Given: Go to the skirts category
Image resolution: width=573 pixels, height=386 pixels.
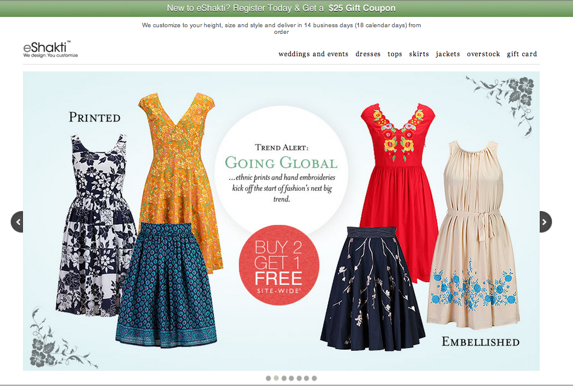Looking at the screenshot, I should tap(418, 54).
